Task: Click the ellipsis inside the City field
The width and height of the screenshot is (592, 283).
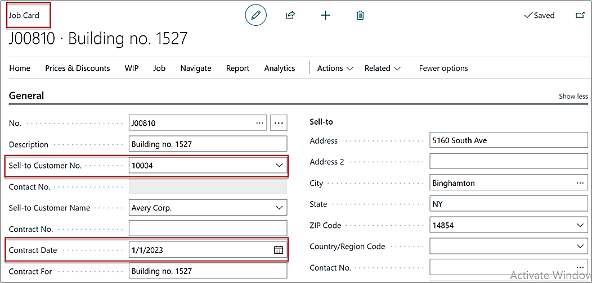Action: point(580,183)
